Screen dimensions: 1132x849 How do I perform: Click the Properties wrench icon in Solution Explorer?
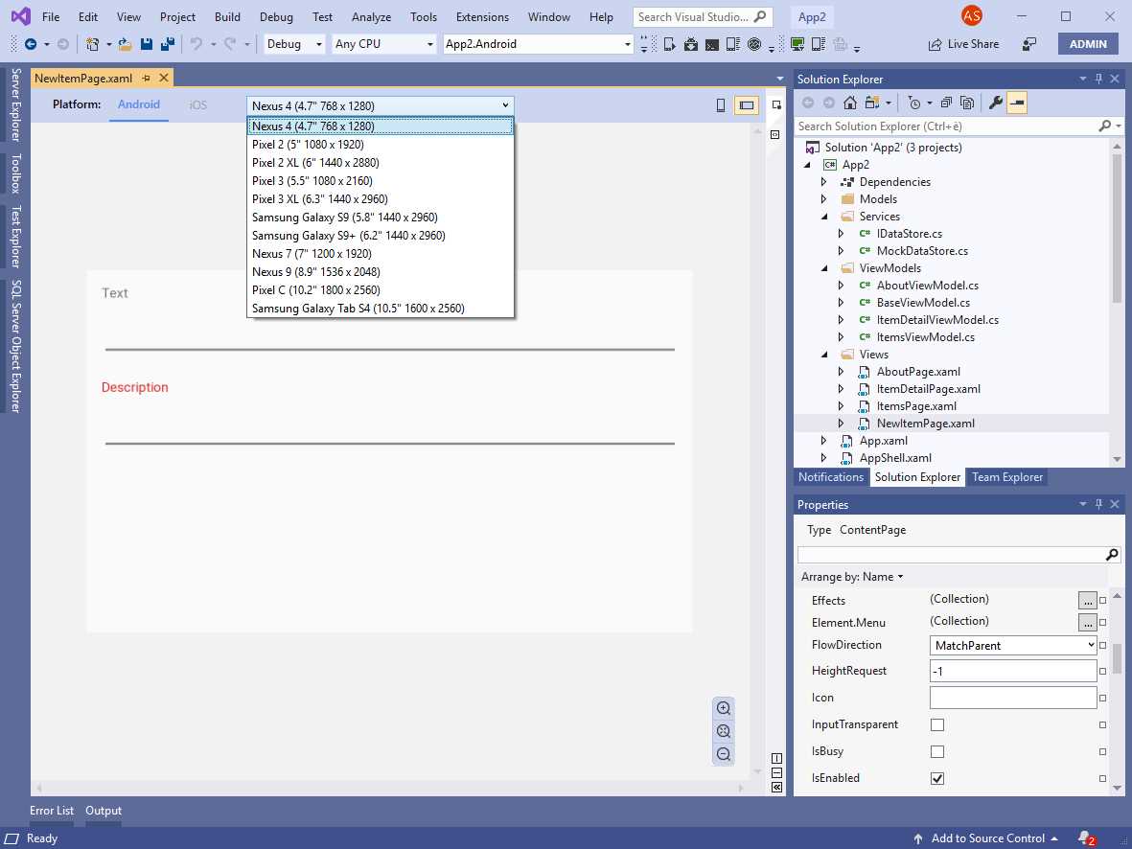pyautogui.click(x=997, y=103)
